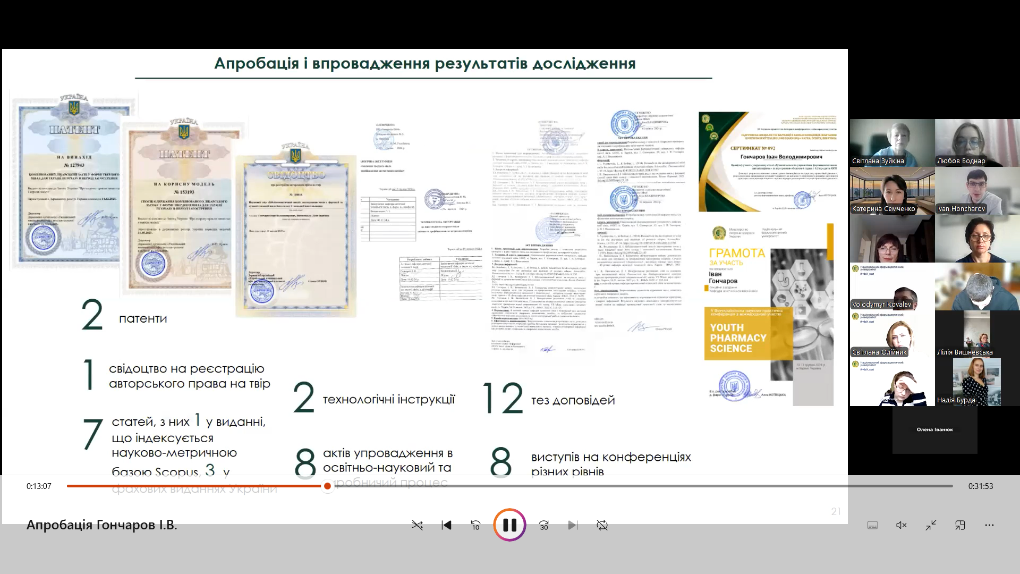Screen dimensions: 1020x574
Task: Click slide number 21 at the corner
Action: pos(836,511)
